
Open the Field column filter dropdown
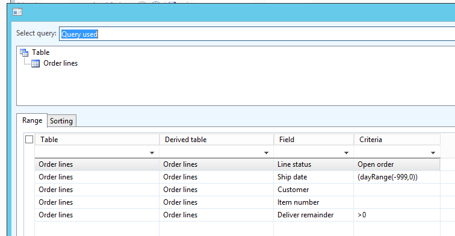346,153
